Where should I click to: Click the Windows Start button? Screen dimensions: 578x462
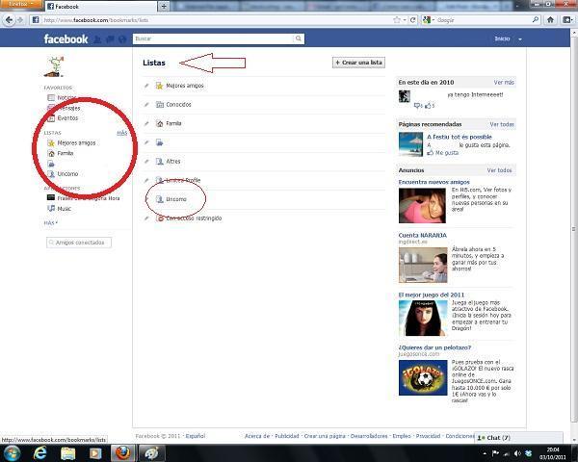click(12, 453)
